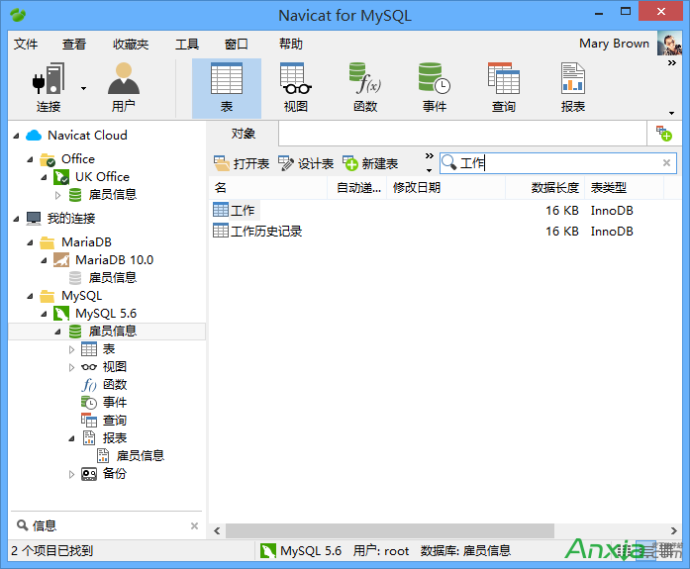
Task: Open 函数 functions from toolbar
Action: click(365, 88)
